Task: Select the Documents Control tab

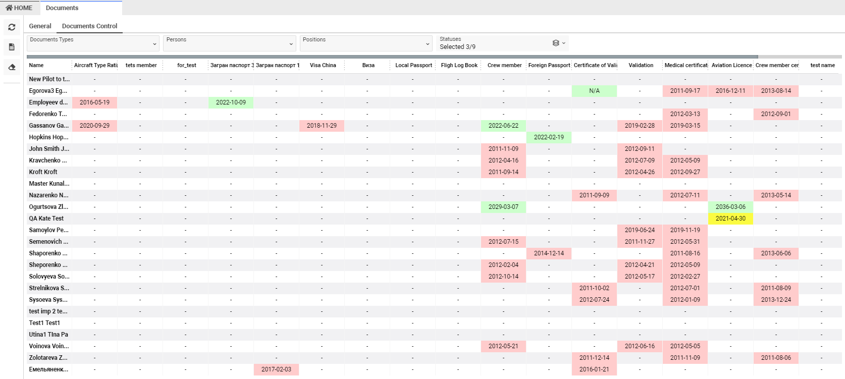Action: [x=89, y=26]
